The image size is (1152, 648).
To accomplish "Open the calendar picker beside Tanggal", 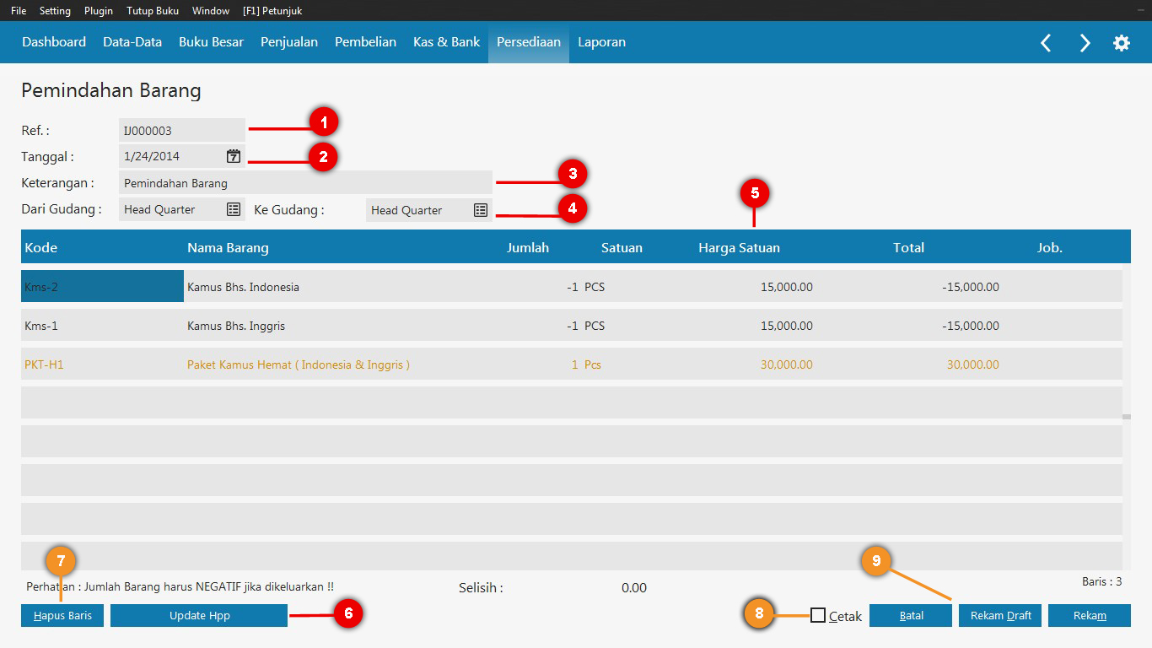I will (234, 156).
